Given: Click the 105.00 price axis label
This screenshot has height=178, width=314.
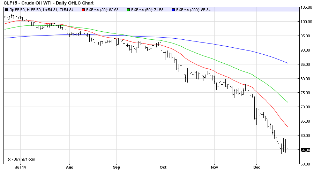Looking at the screenshot, I should [x=306, y=7].
